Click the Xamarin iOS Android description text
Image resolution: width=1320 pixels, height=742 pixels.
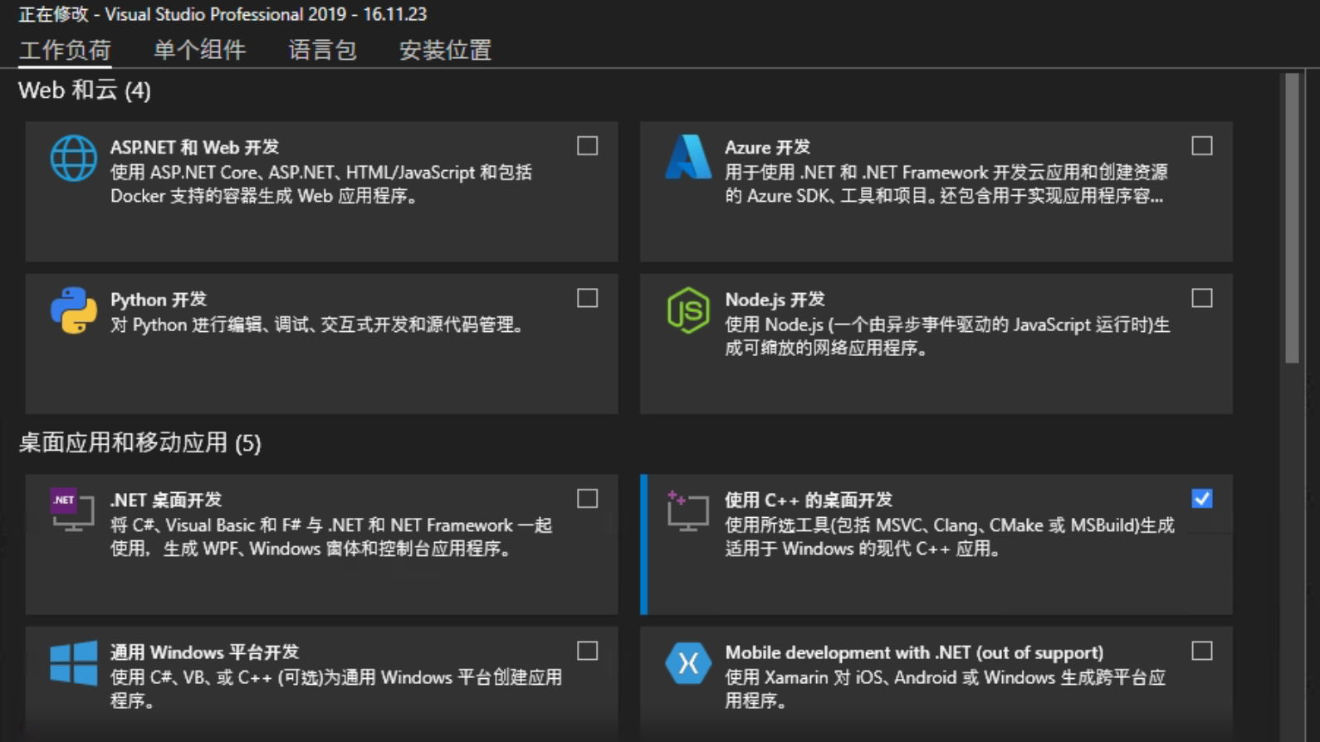point(946,689)
